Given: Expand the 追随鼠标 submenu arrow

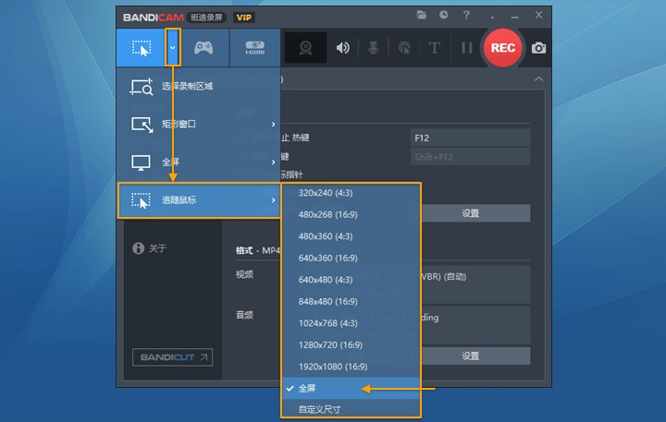Looking at the screenshot, I should (x=273, y=200).
